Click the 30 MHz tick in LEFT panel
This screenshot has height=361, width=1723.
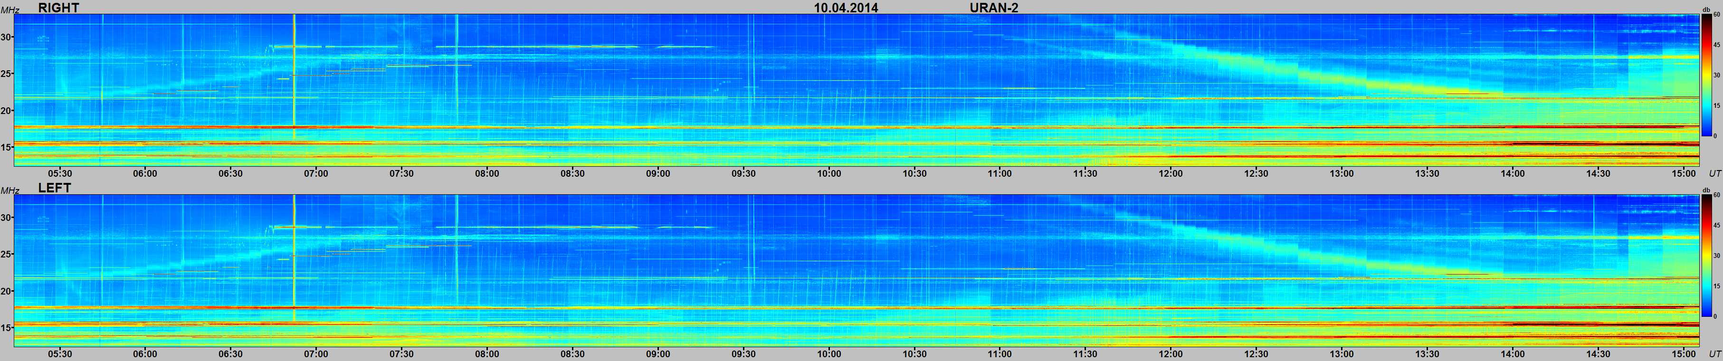coord(6,217)
